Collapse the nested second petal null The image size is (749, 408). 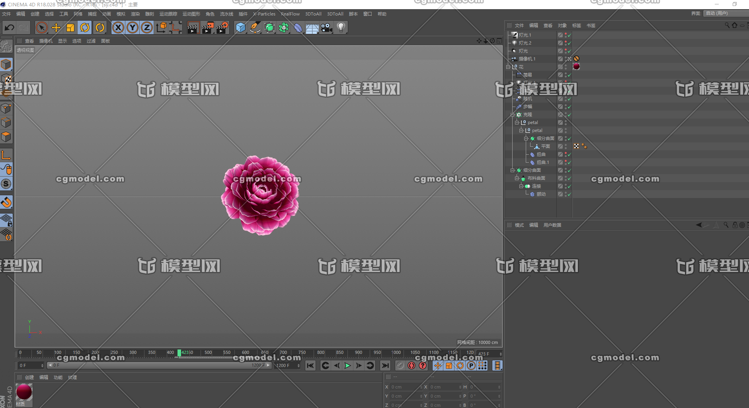pos(521,130)
